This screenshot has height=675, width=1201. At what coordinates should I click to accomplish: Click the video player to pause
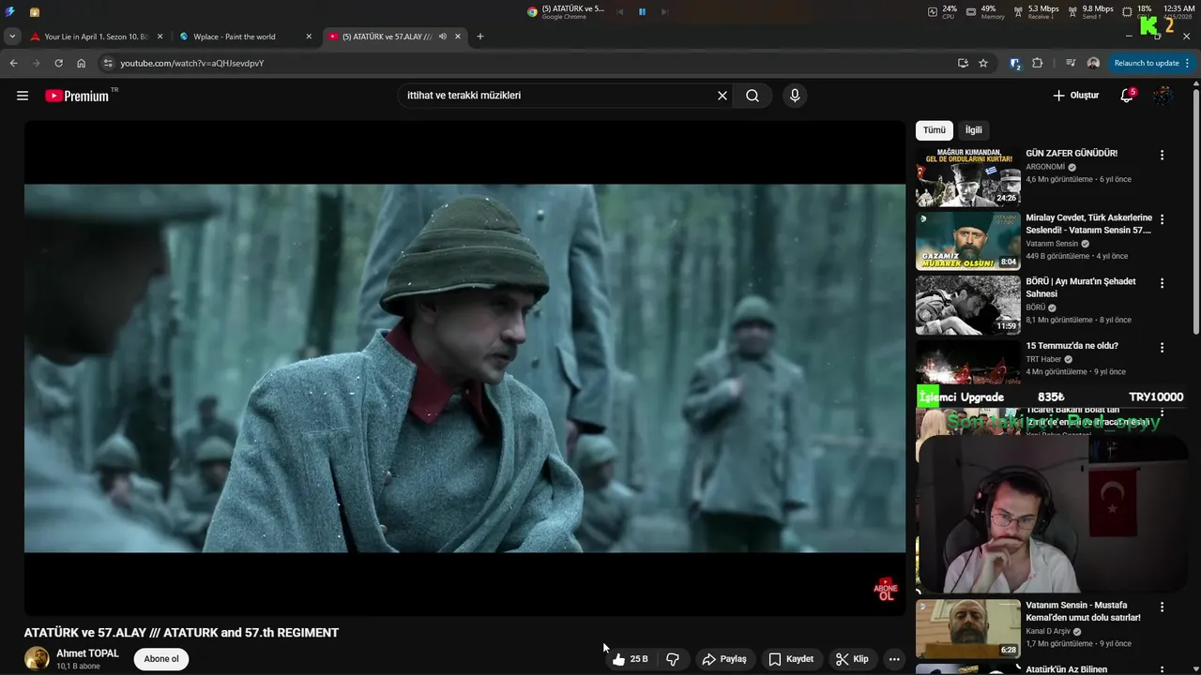(x=464, y=367)
